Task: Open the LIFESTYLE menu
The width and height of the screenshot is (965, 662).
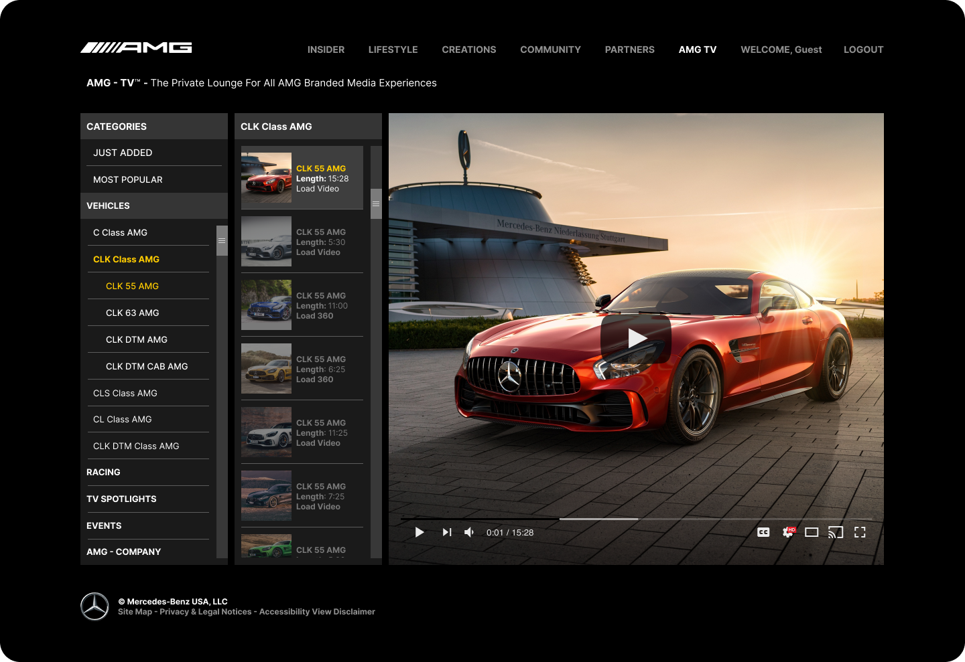Action: click(x=393, y=50)
